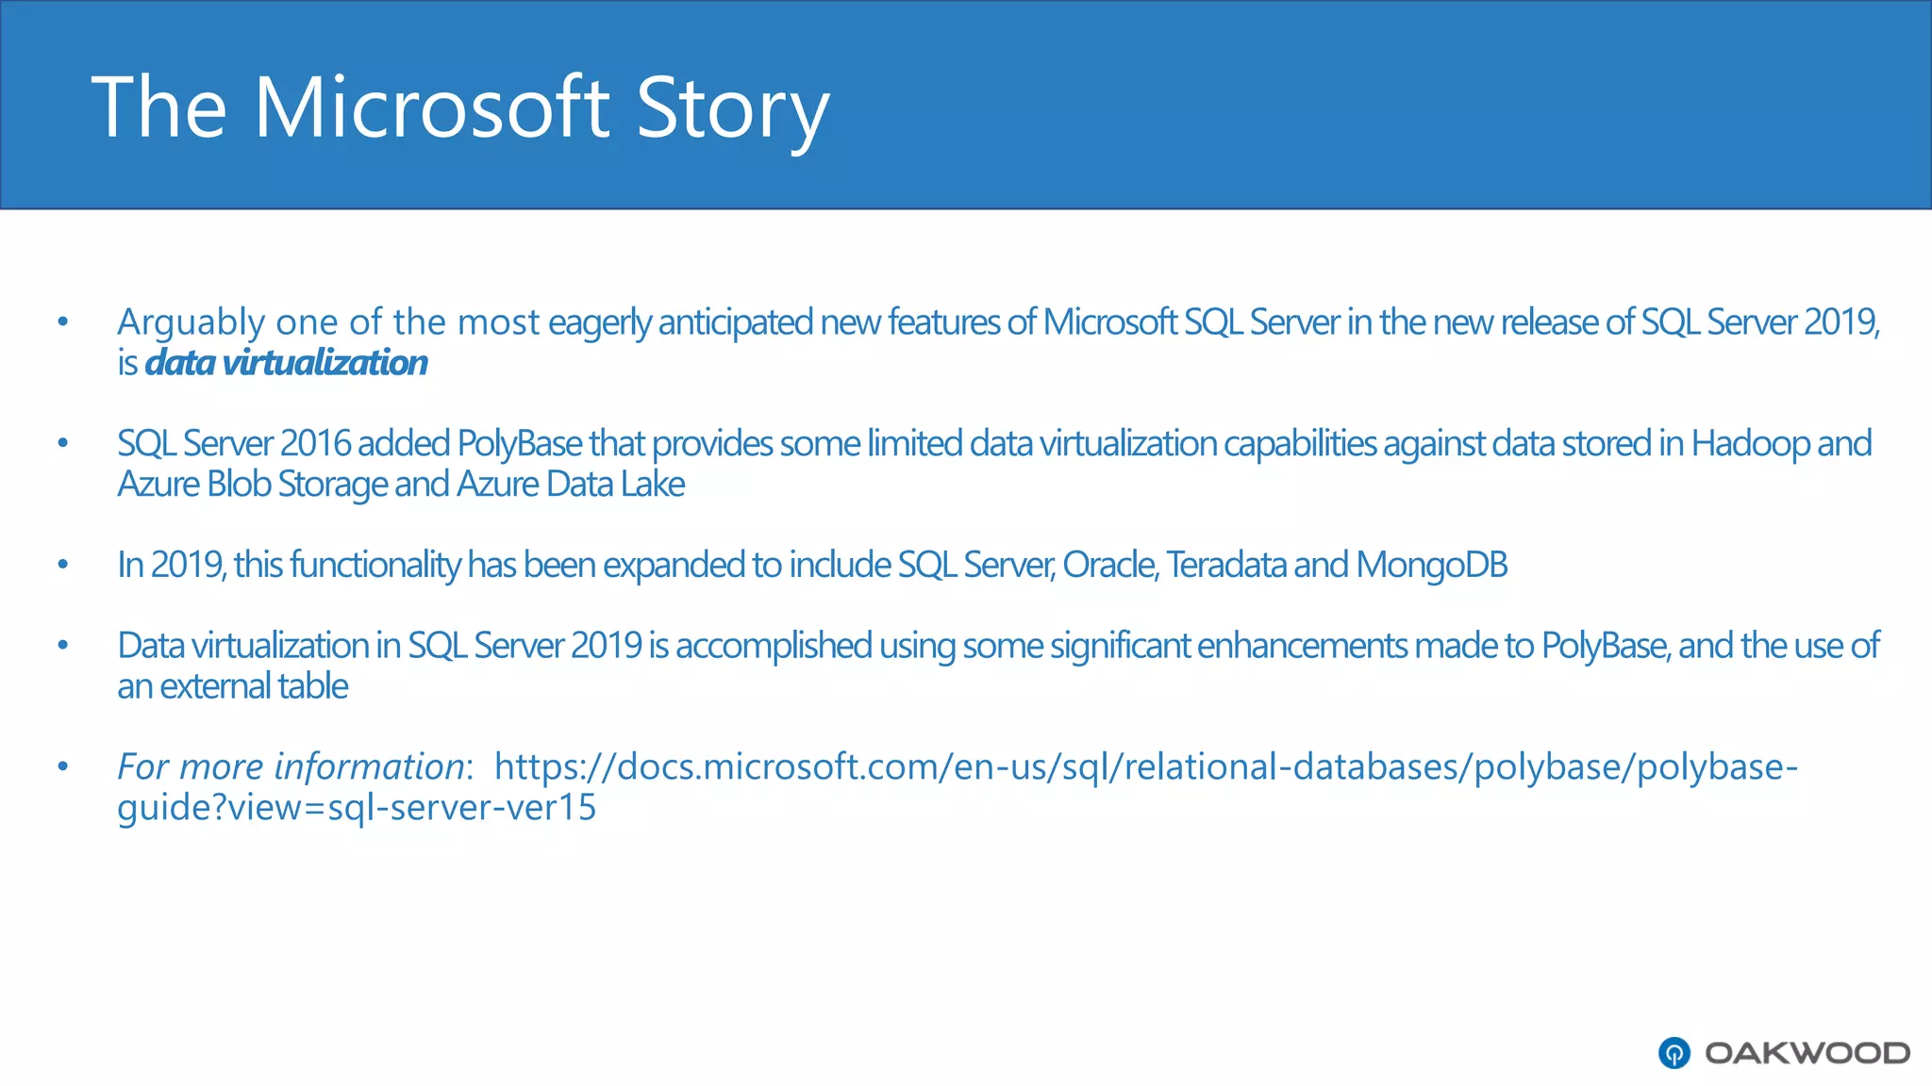This screenshot has width=1932, height=1086.
Task: Click the second line of the polybase URL
Action: (357, 807)
